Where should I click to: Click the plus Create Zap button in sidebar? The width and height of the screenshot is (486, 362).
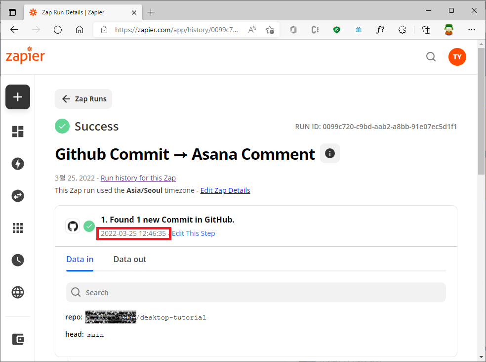coord(18,97)
